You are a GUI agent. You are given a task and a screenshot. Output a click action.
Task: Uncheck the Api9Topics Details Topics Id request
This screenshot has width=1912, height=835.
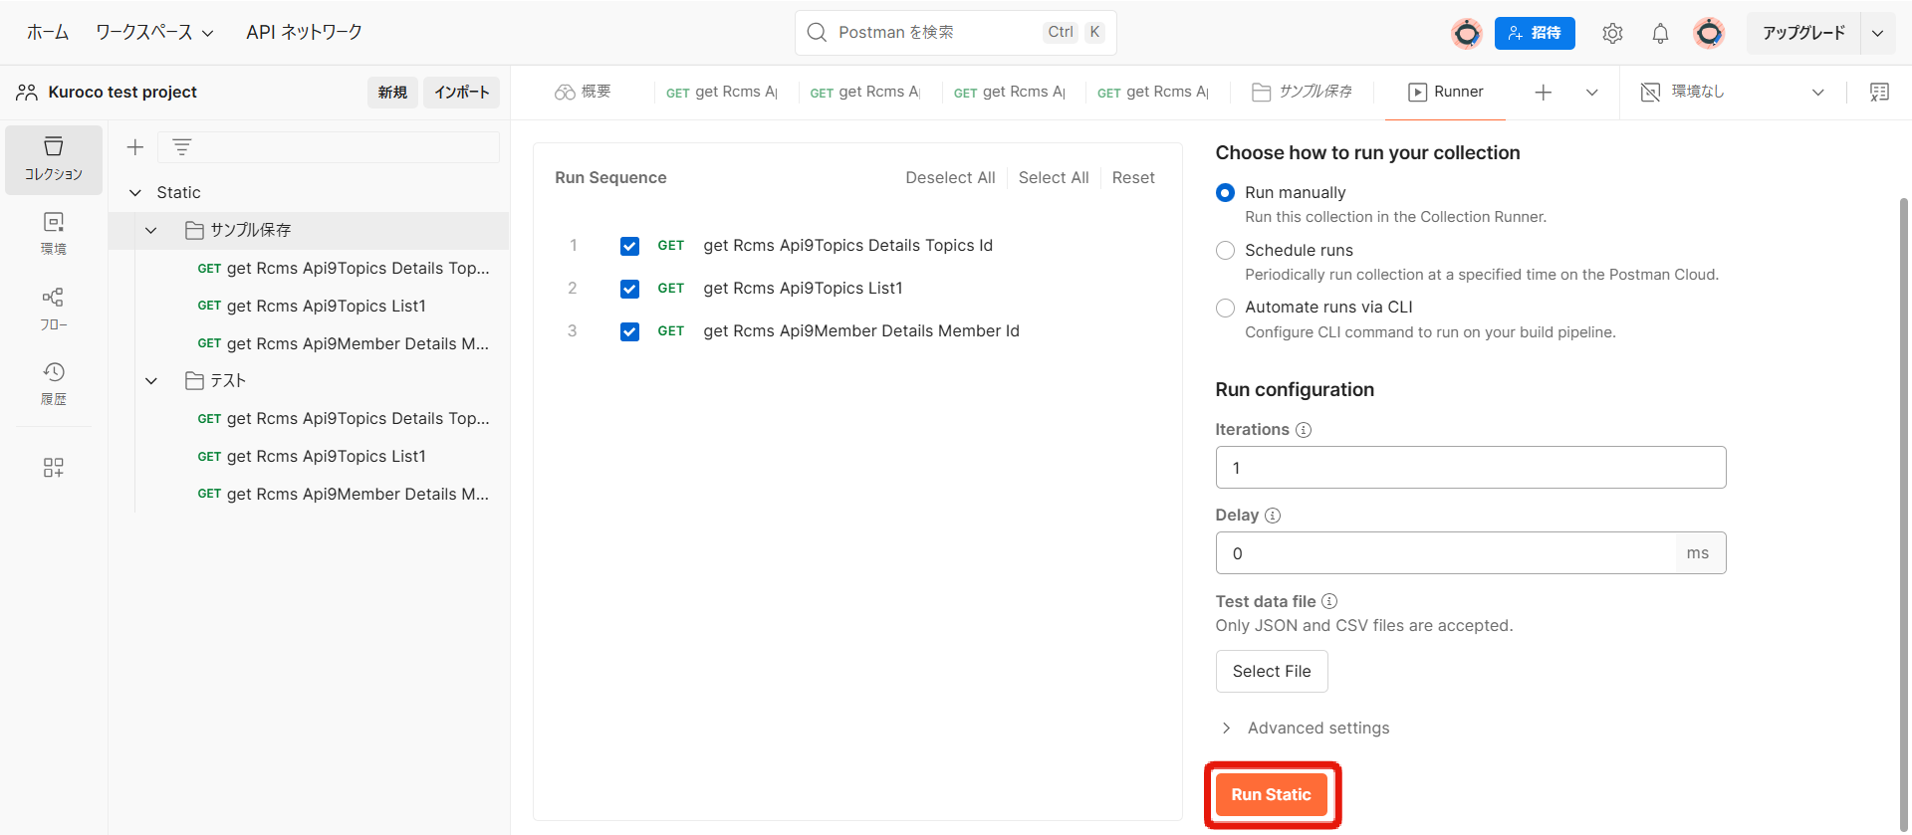click(629, 246)
